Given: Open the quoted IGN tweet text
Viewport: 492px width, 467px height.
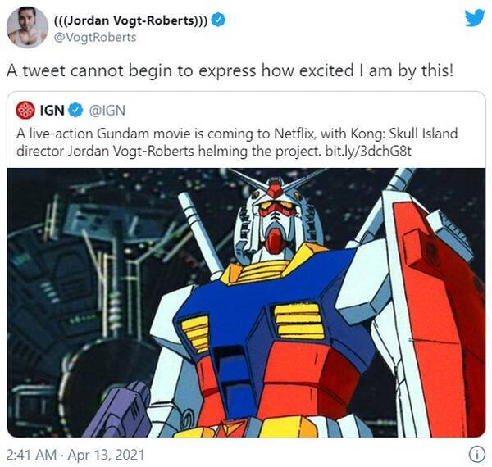Looking at the screenshot, I should pyautogui.click(x=237, y=143).
